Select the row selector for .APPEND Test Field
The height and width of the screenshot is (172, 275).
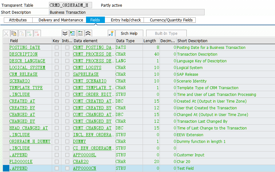[6, 168]
